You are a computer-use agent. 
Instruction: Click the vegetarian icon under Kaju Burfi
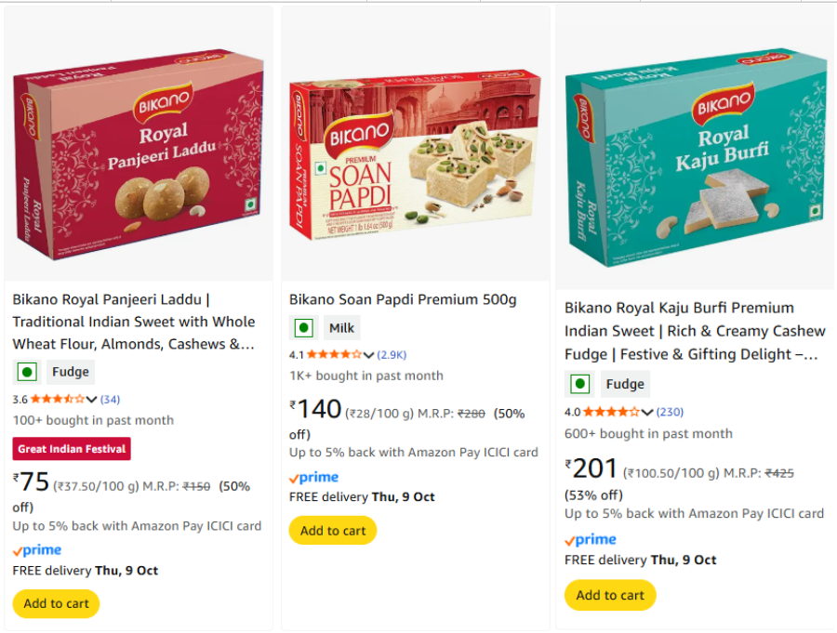tap(580, 384)
